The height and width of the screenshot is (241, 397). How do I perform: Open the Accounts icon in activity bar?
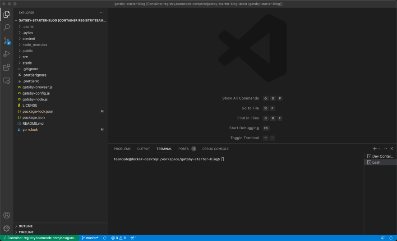7,215
